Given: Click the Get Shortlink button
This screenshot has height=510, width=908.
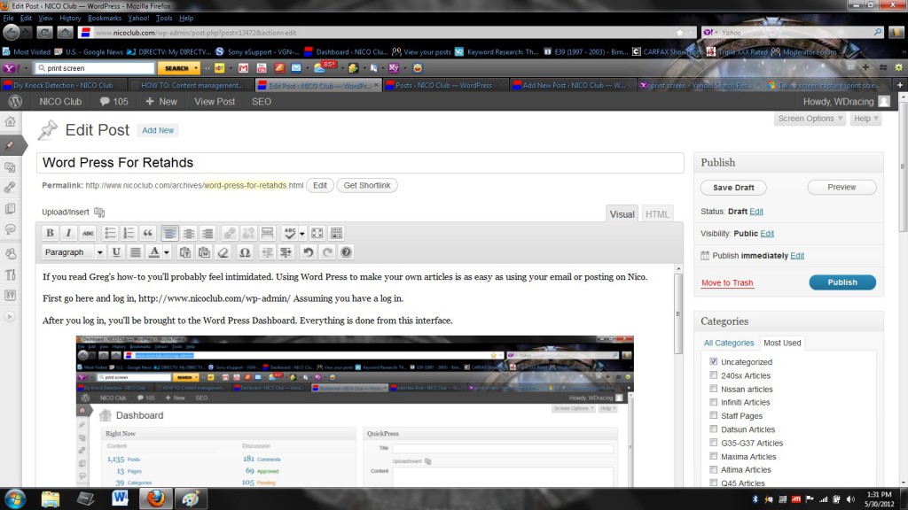Looking at the screenshot, I should click(367, 186).
